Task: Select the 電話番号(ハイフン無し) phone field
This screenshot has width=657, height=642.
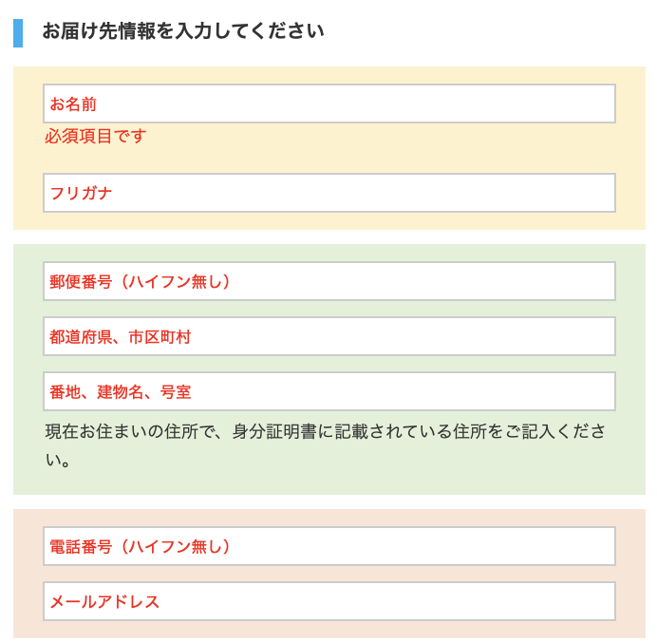Action: point(329,546)
